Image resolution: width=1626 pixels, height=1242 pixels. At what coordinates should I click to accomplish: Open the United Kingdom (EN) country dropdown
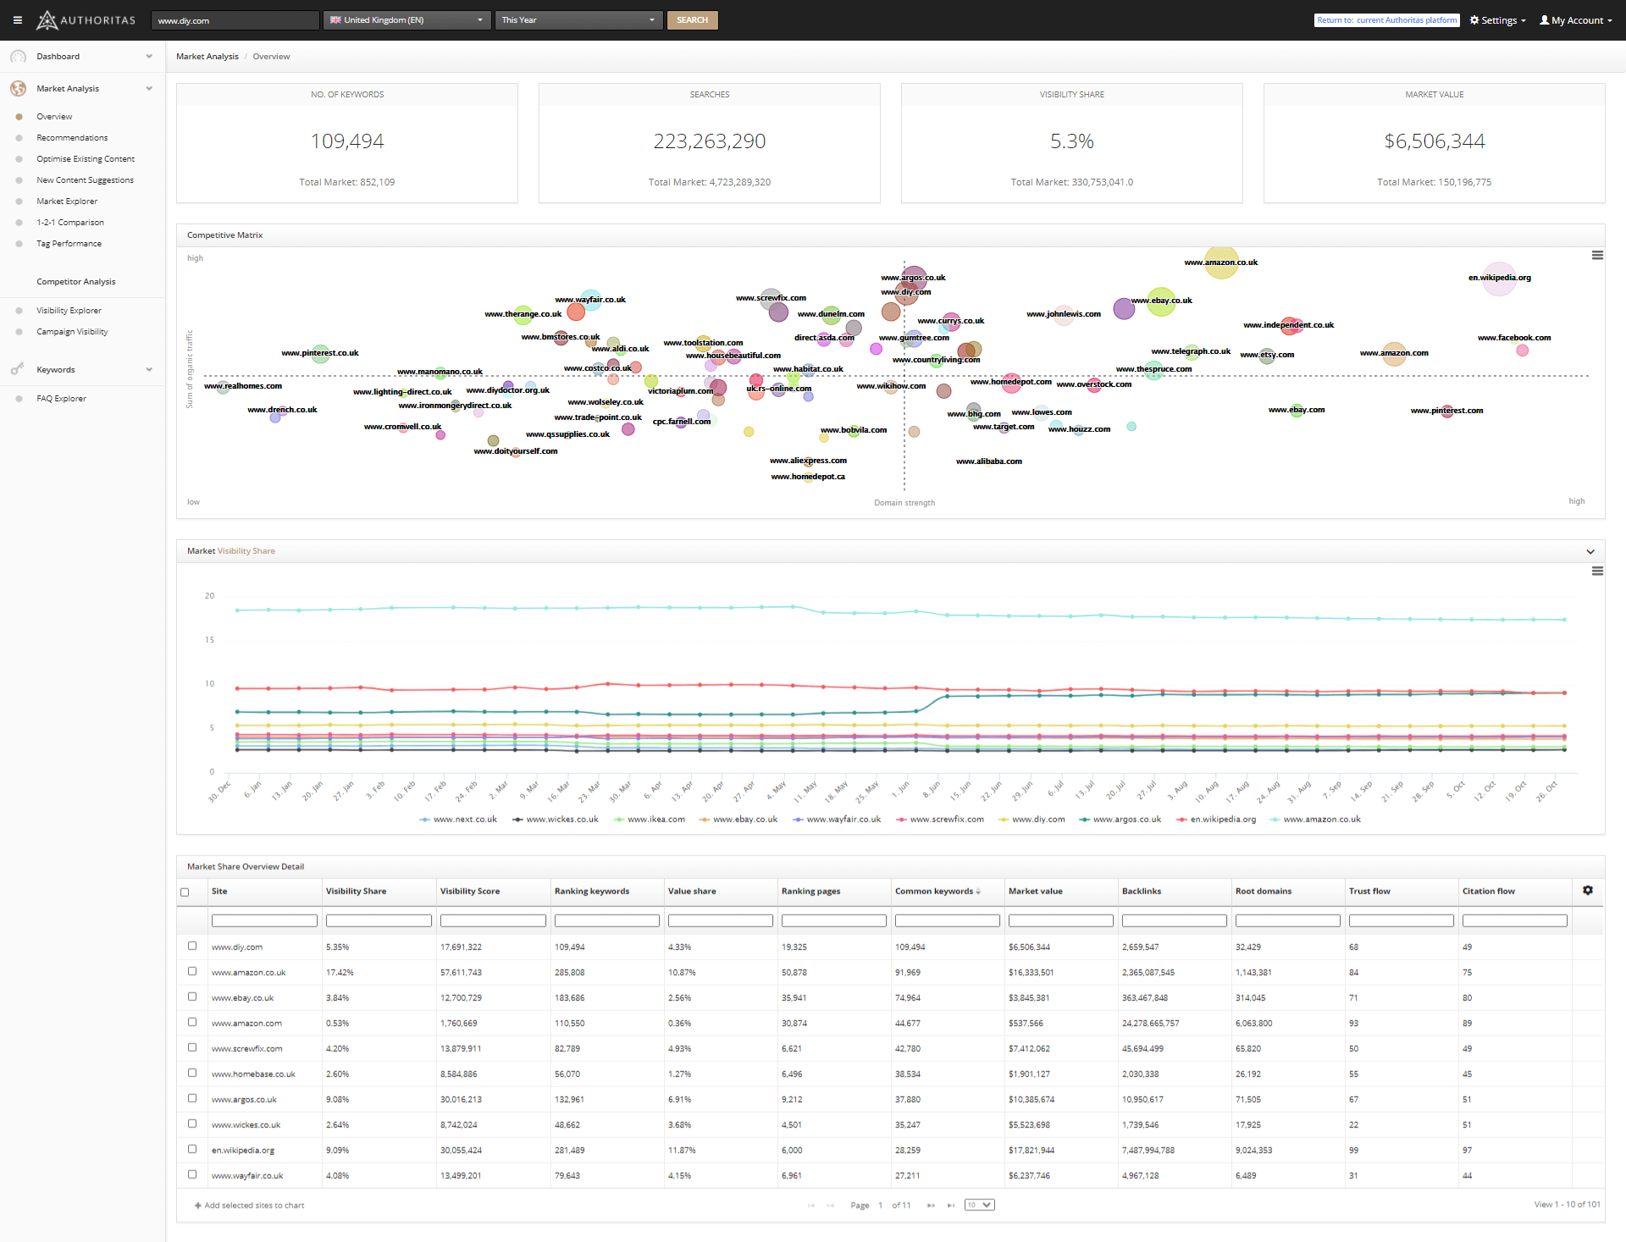tap(406, 20)
